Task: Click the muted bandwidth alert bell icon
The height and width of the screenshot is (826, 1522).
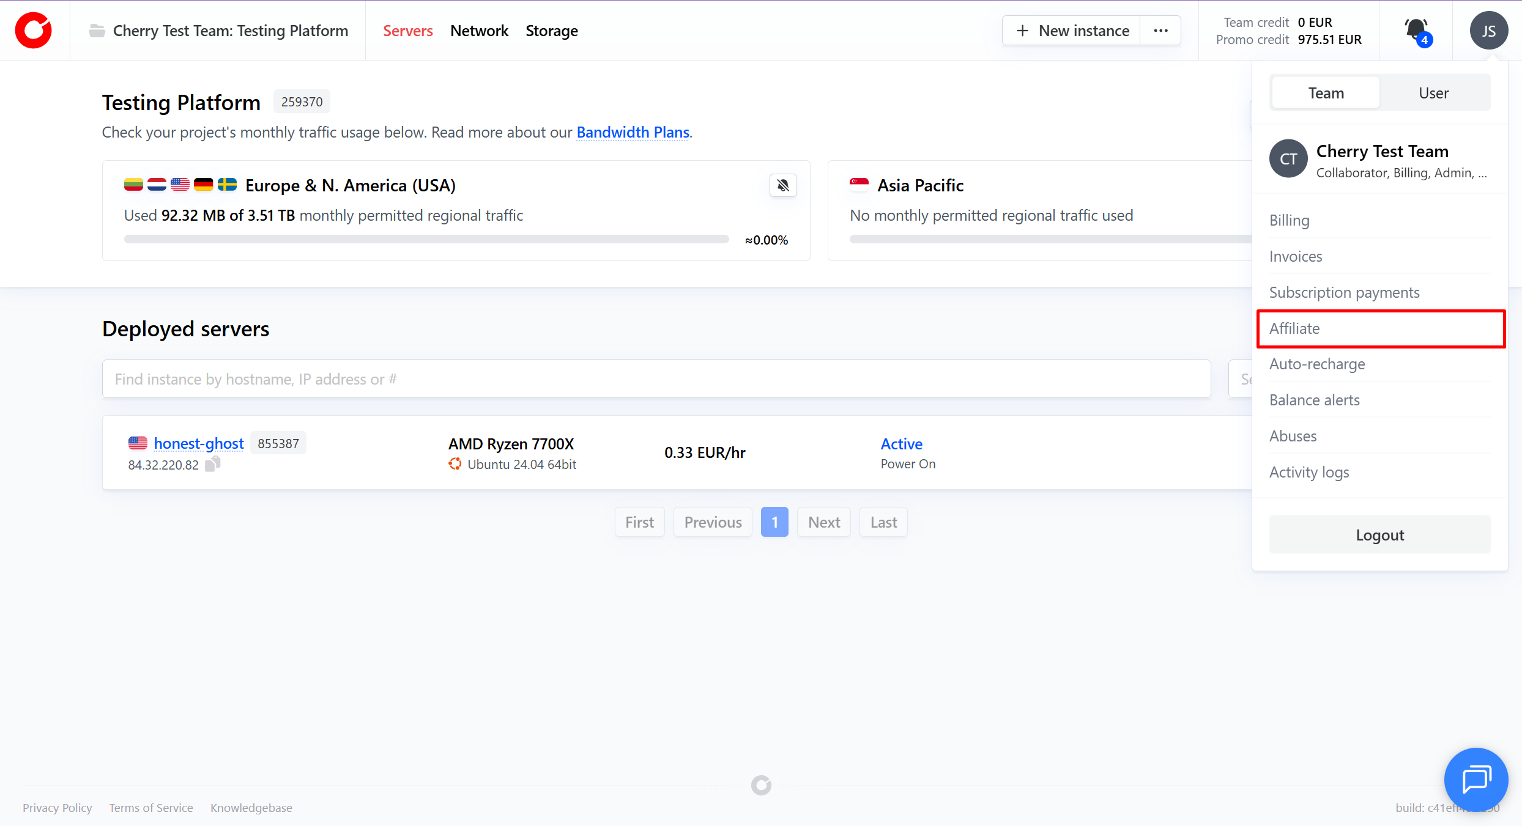Action: pos(783,185)
